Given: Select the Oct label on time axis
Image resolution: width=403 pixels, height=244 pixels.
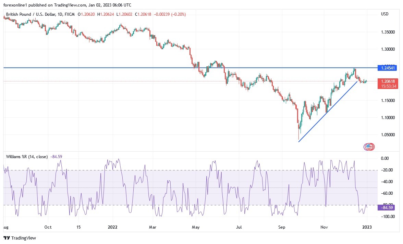Looking at the screenshot, I should click(x=48, y=227).
